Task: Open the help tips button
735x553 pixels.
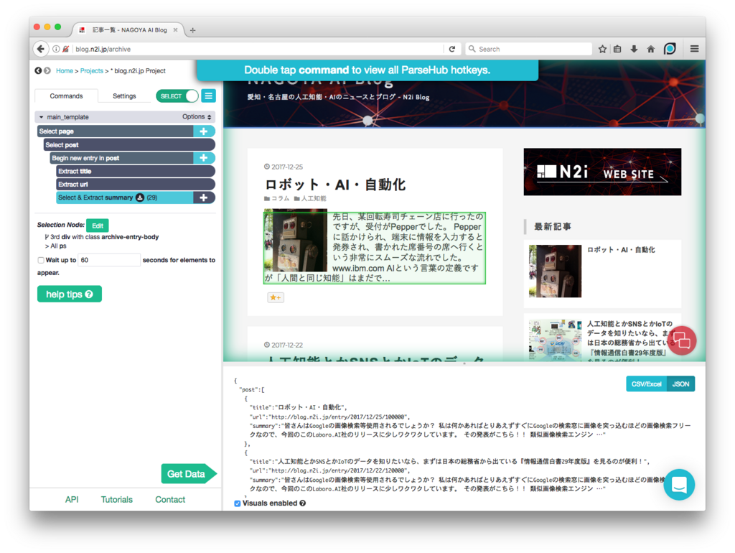Action: point(70,294)
